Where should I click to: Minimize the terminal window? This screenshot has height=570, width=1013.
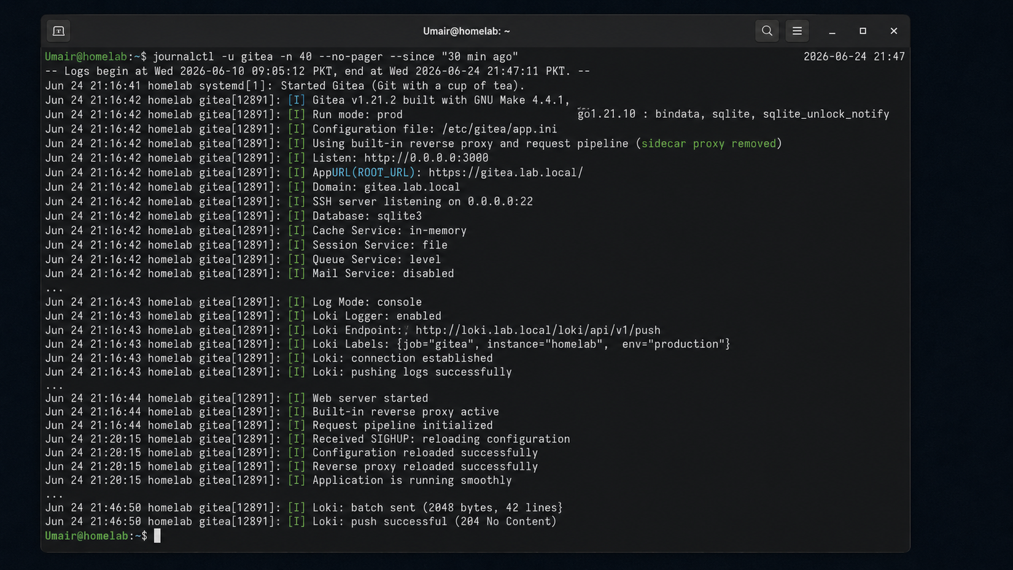(x=832, y=31)
